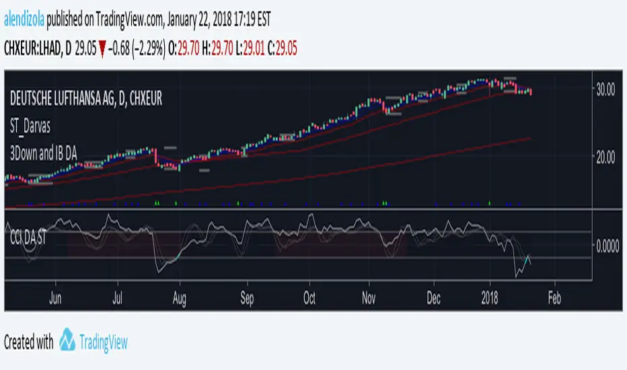This screenshot has height=370, width=627.
Task: Click the Feb label on time axis
Action: click(554, 298)
